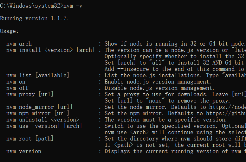Click "The version must be a specific version." text

tap(166, 120)
